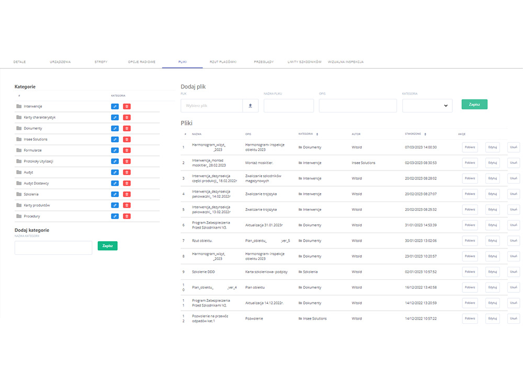The image size is (523, 386).
Task: Delete the Audyt category
Action: pyautogui.click(x=127, y=172)
